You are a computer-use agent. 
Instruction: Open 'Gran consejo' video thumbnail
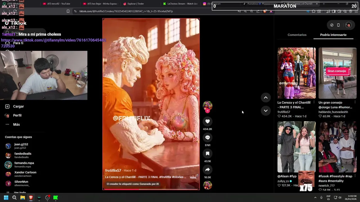pyautogui.click(x=337, y=73)
